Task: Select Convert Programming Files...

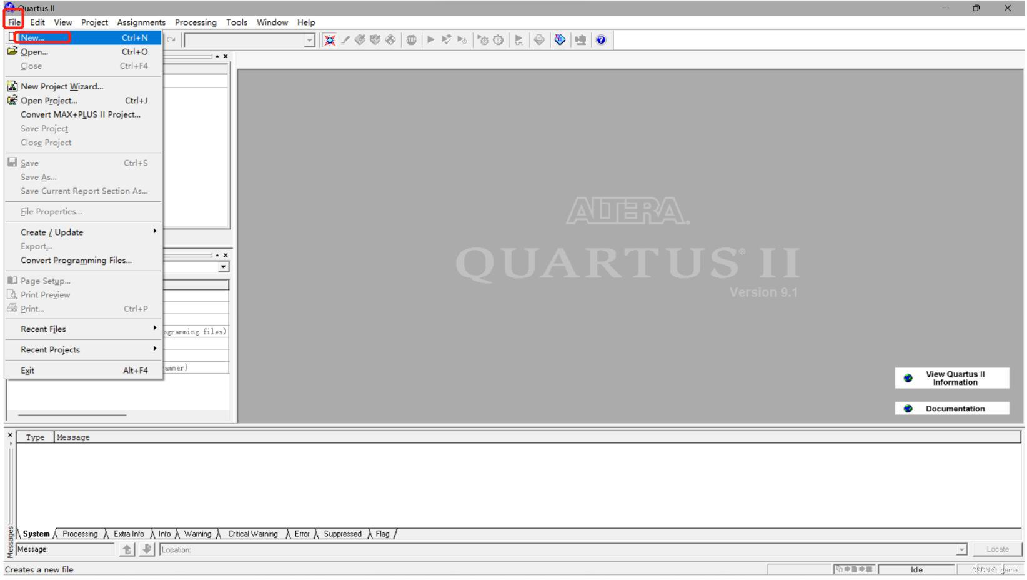Action: [x=83, y=260]
